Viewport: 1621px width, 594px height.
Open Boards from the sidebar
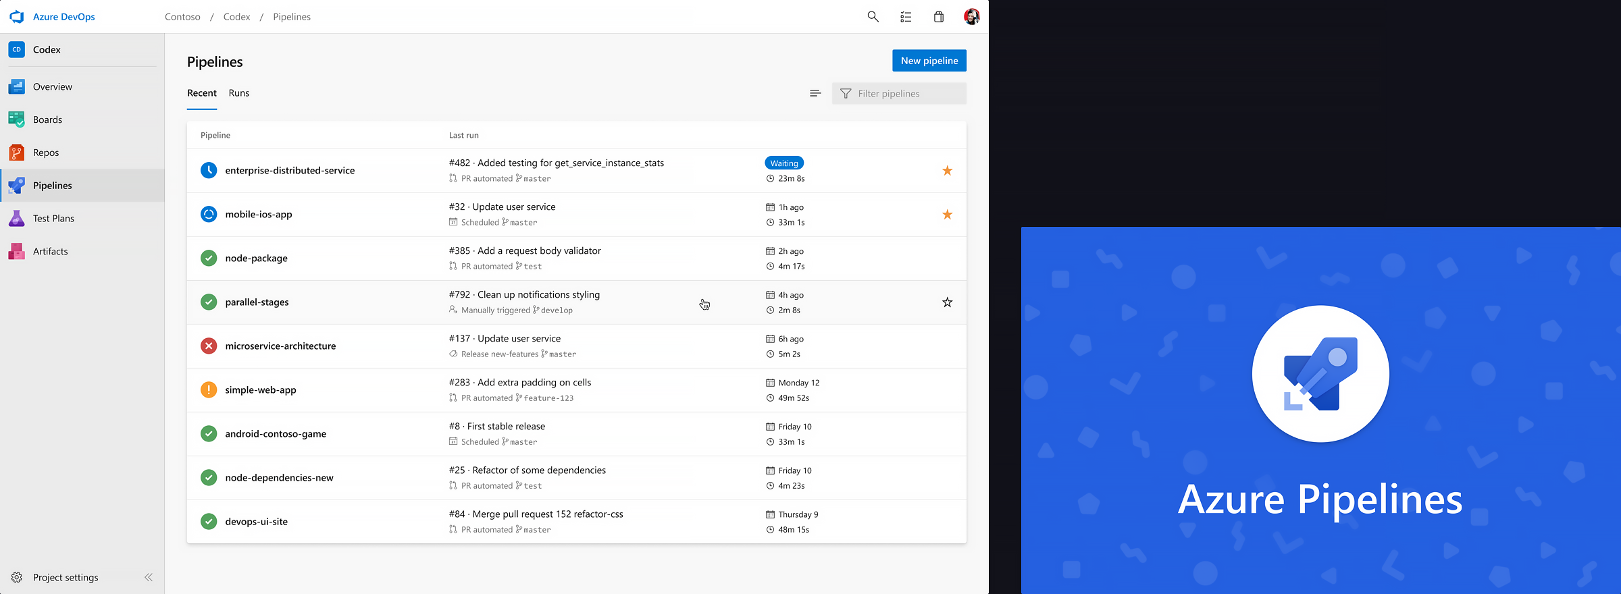[x=47, y=119]
